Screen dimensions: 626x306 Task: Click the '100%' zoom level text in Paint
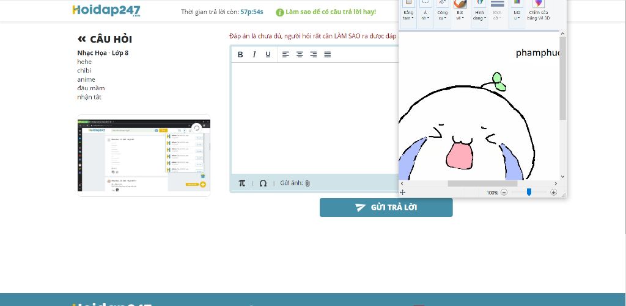click(x=492, y=193)
